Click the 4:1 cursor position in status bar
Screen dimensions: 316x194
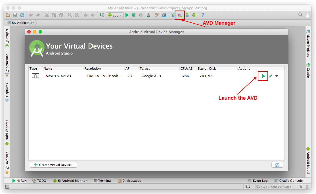pos(248,187)
